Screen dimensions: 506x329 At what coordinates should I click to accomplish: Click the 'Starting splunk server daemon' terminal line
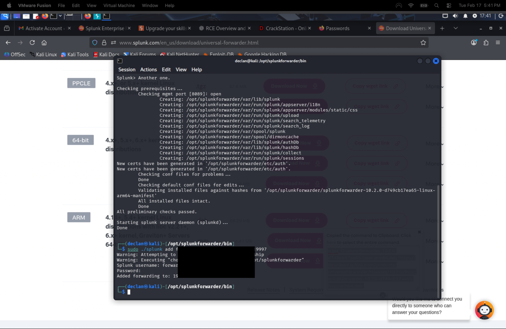[172, 223]
